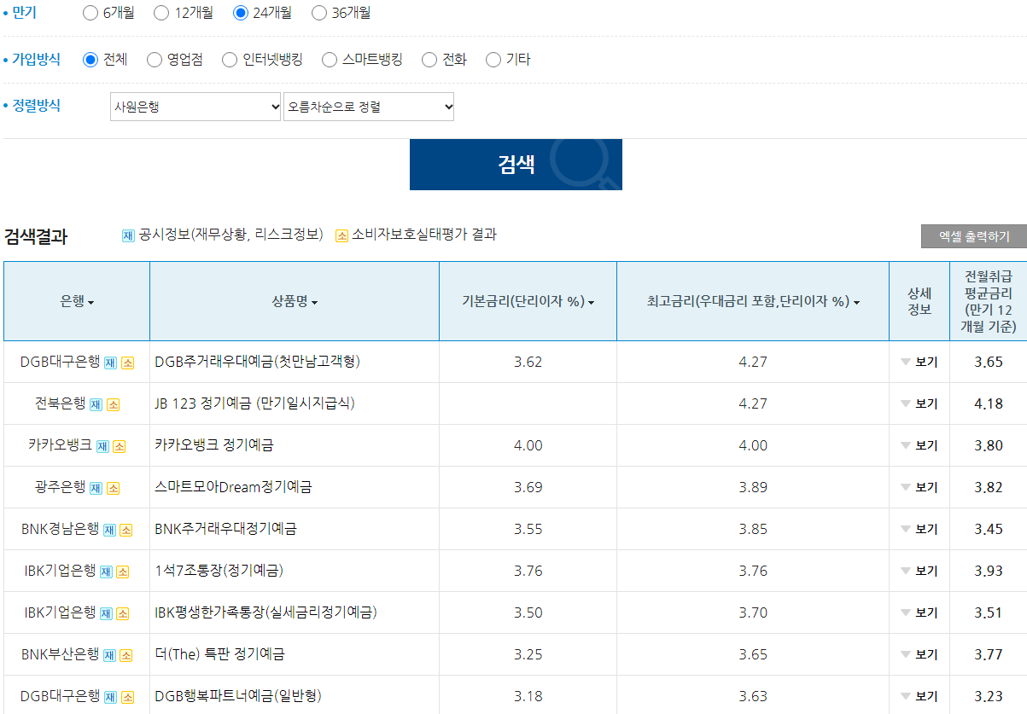Sort by 기본금리 column header
The height and width of the screenshot is (714, 1027).
(x=528, y=301)
